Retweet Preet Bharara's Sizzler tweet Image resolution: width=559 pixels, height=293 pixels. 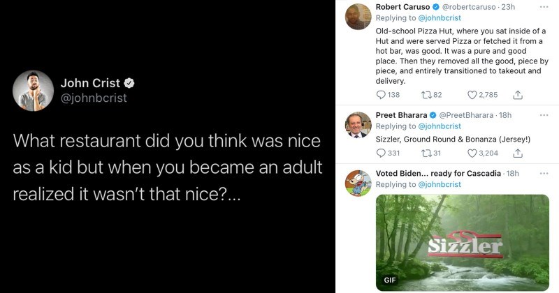(x=428, y=153)
